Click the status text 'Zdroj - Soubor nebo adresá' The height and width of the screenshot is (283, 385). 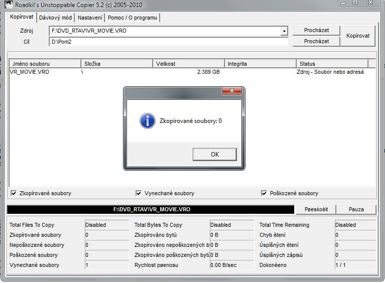[x=330, y=72]
